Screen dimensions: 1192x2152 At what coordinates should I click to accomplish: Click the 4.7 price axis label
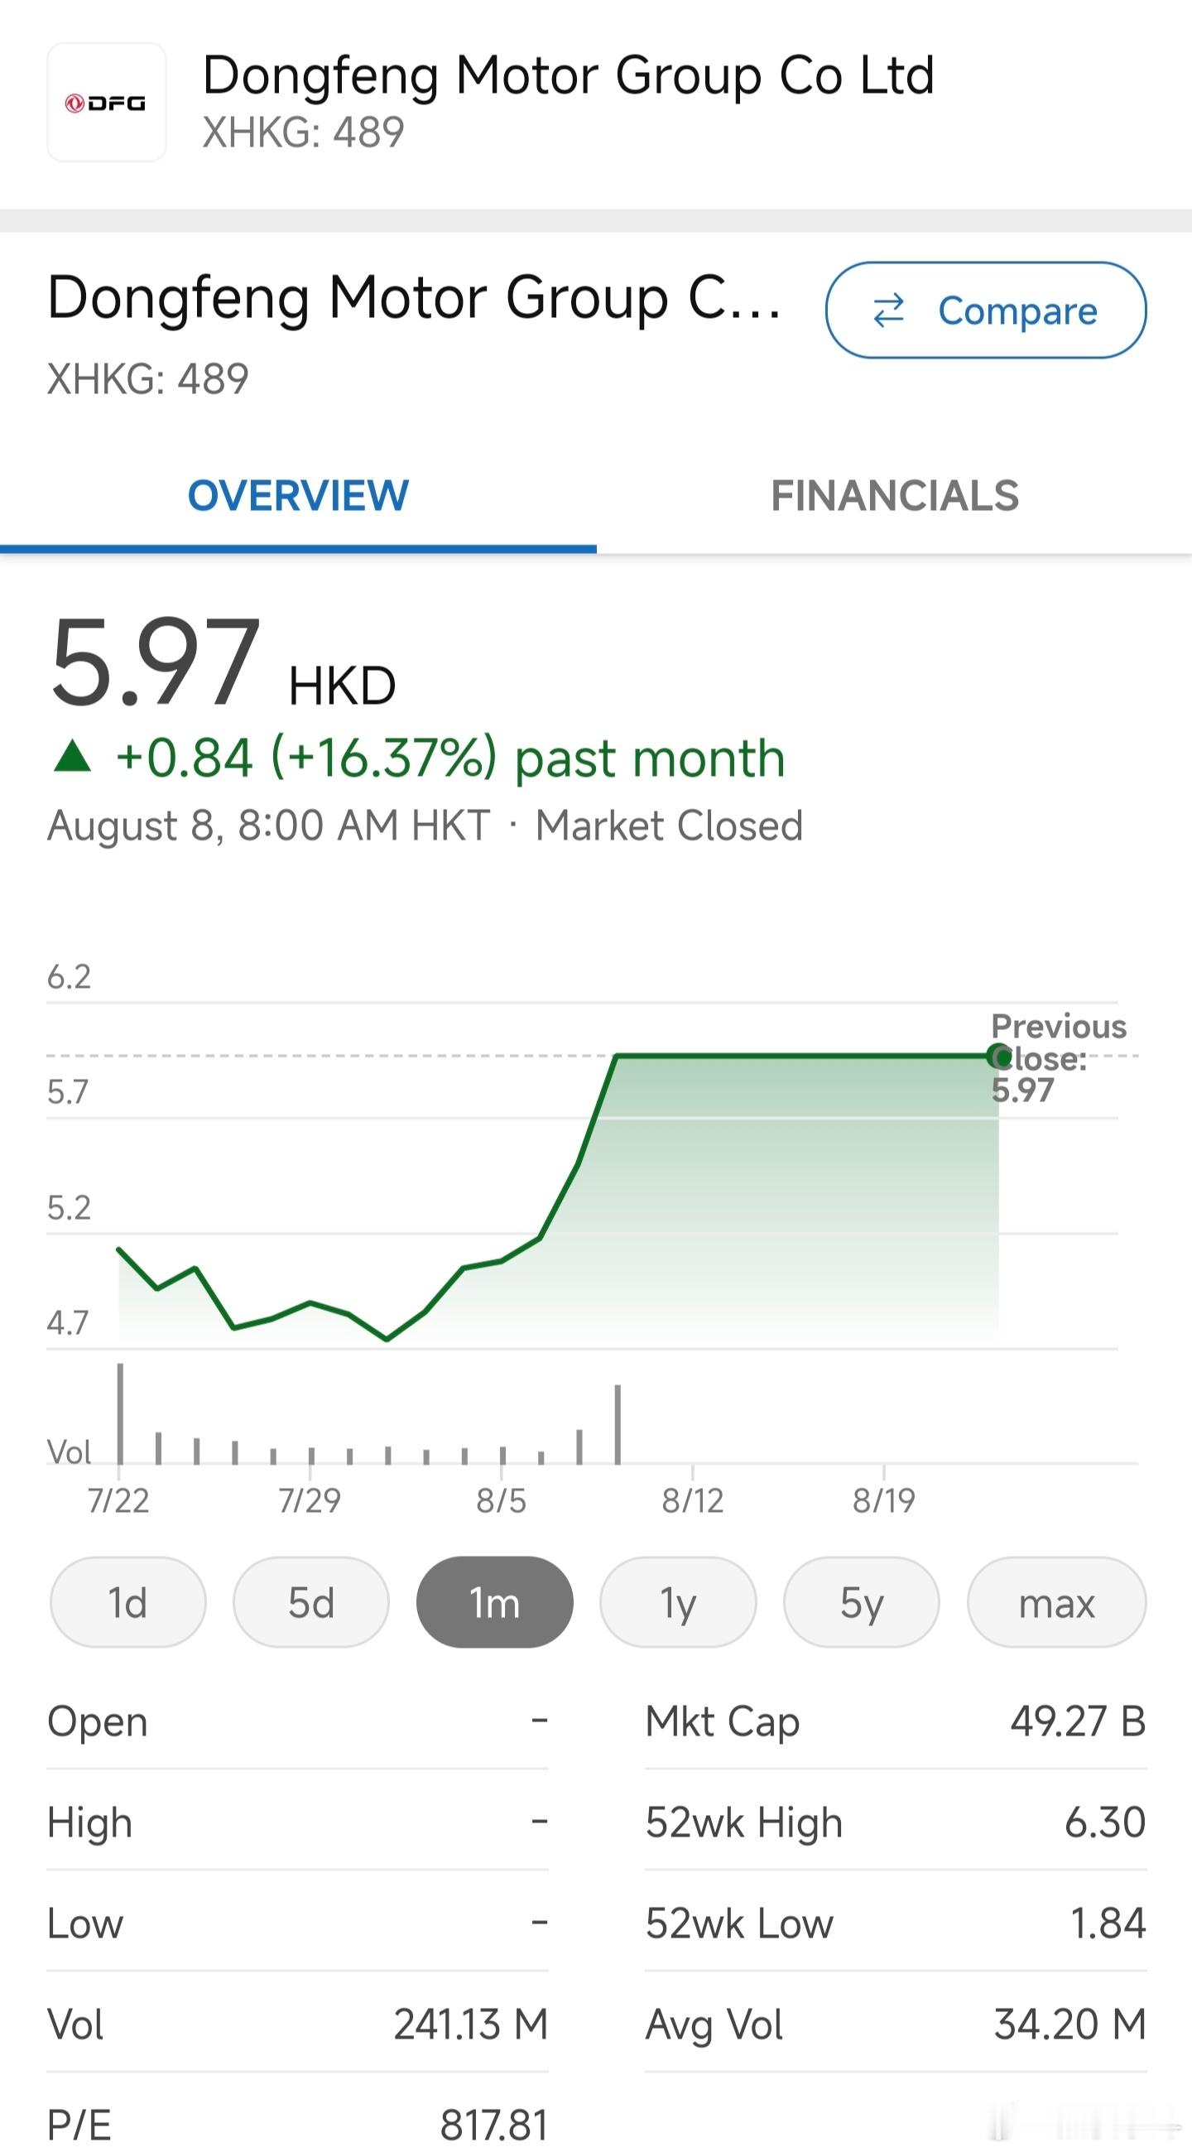[68, 1323]
